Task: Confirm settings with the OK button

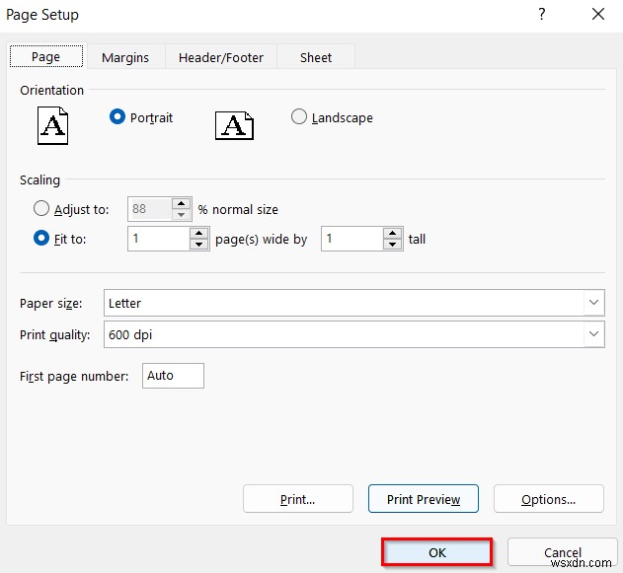Action: (x=437, y=552)
